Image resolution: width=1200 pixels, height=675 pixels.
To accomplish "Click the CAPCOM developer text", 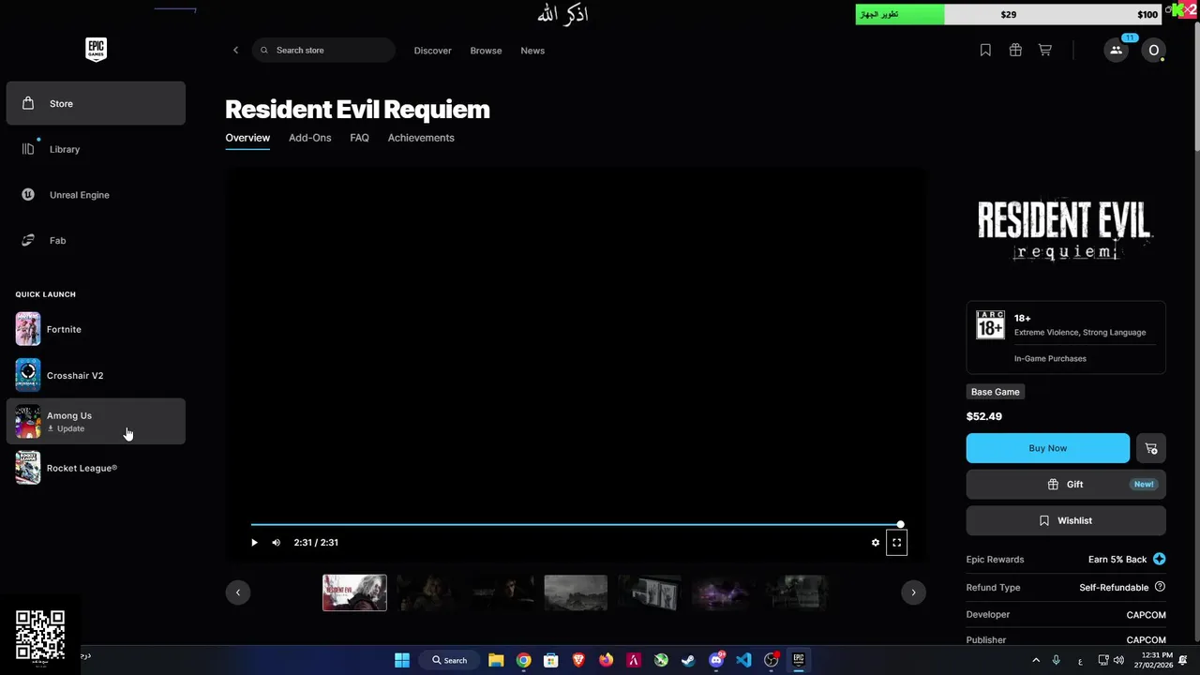I will tap(1146, 615).
